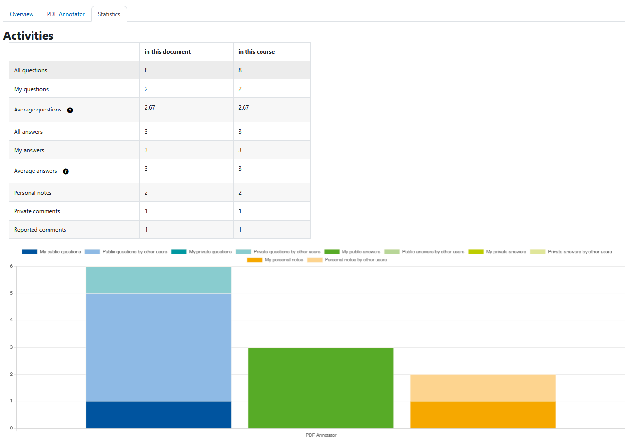Switch to the Overview tab
This screenshot has height=445, width=637.
21,14
